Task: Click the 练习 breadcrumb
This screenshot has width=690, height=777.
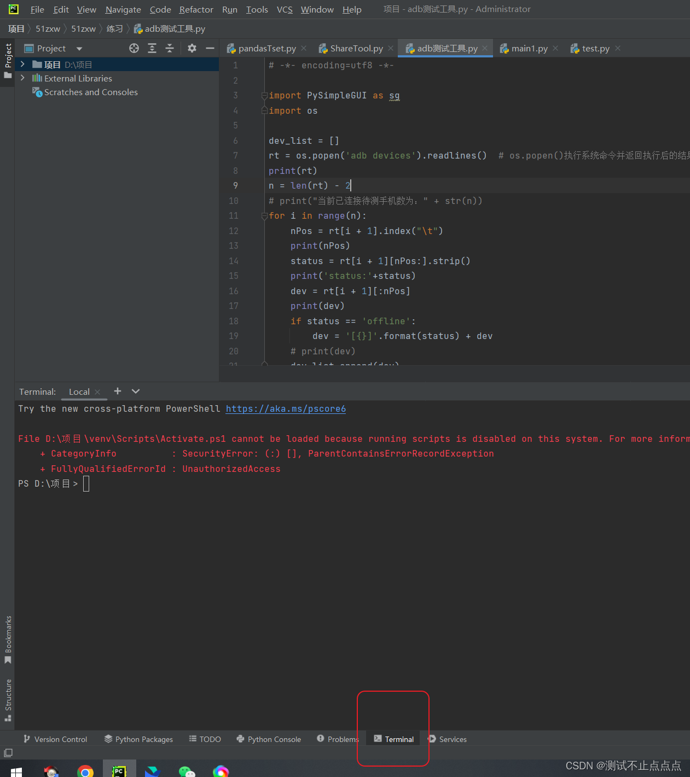Action: [114, 28]
